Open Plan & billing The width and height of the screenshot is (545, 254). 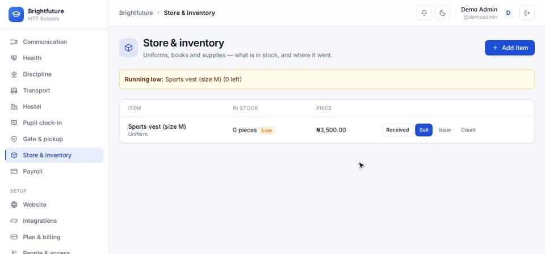[x=54, y=237]
